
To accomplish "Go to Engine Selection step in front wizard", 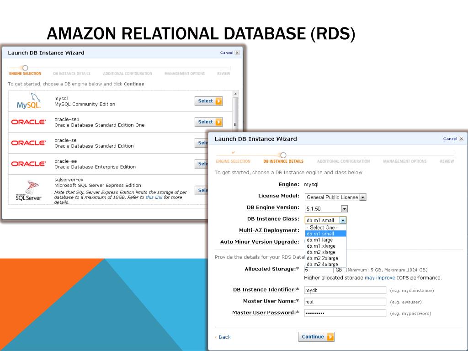I will pos(233,161).
